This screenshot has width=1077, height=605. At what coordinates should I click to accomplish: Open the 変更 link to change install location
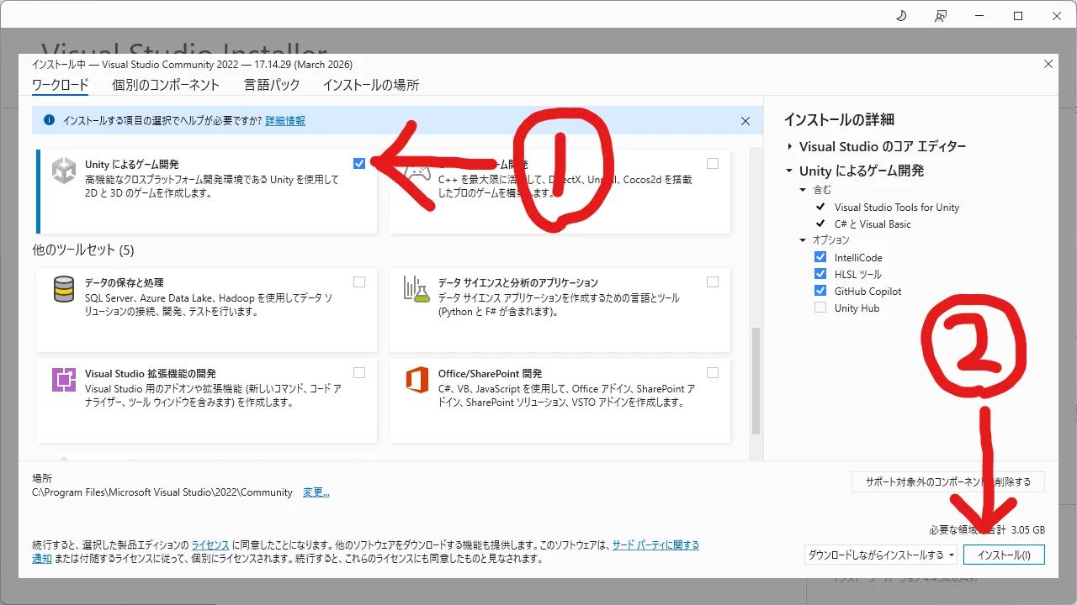(316, 492)
